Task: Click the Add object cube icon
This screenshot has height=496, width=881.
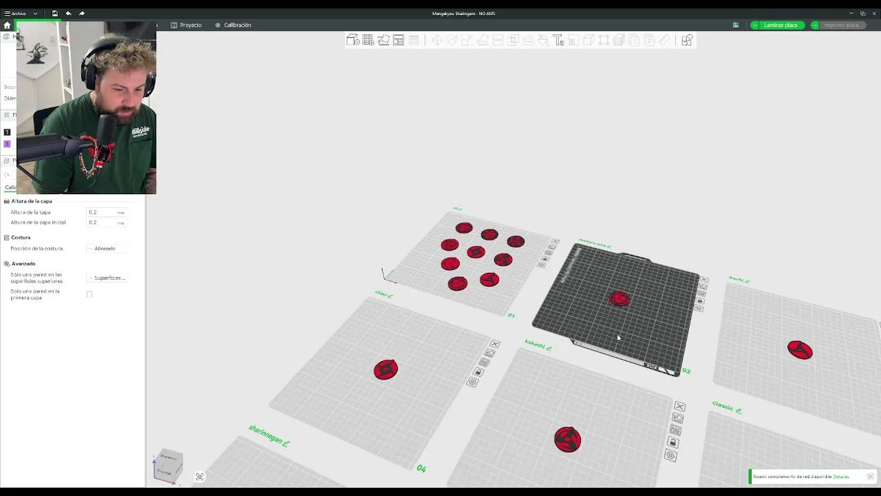Action: [352, 40]
